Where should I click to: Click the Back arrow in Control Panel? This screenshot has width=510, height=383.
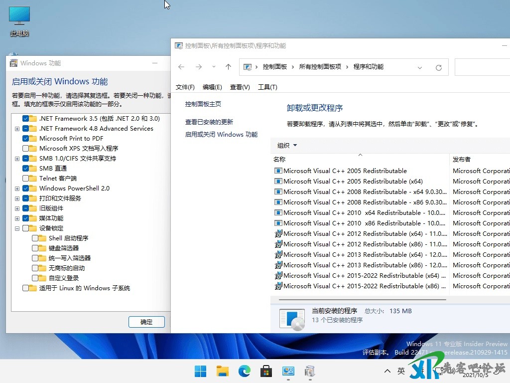click(181, 67)
